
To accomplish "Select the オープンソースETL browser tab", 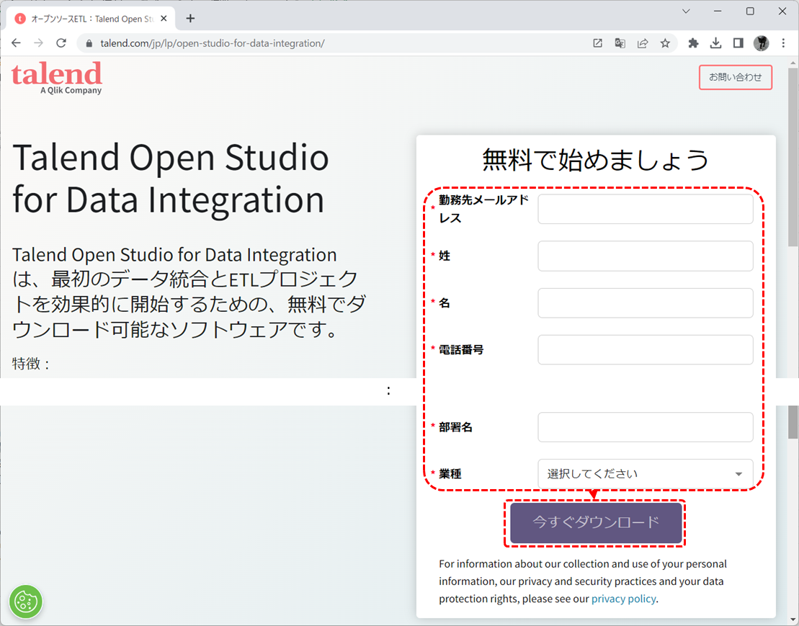I will click(x=91, y=18).
